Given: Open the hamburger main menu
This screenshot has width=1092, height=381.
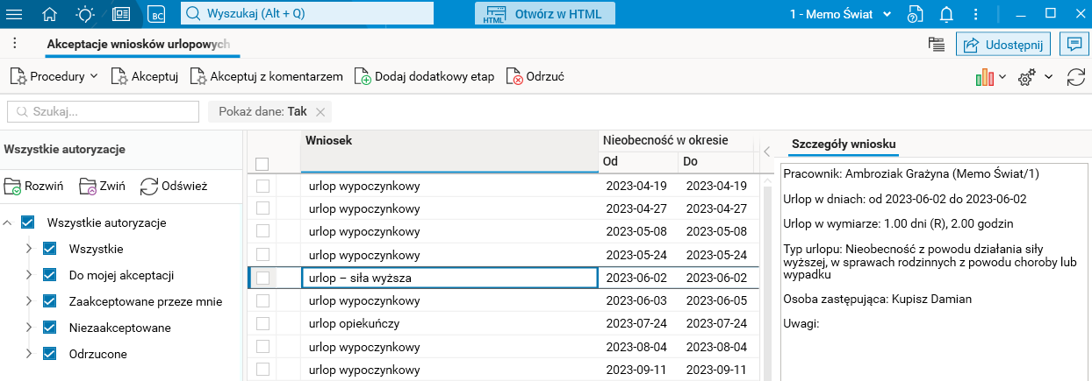Looking at the screenshot, I should coord(16,14).
